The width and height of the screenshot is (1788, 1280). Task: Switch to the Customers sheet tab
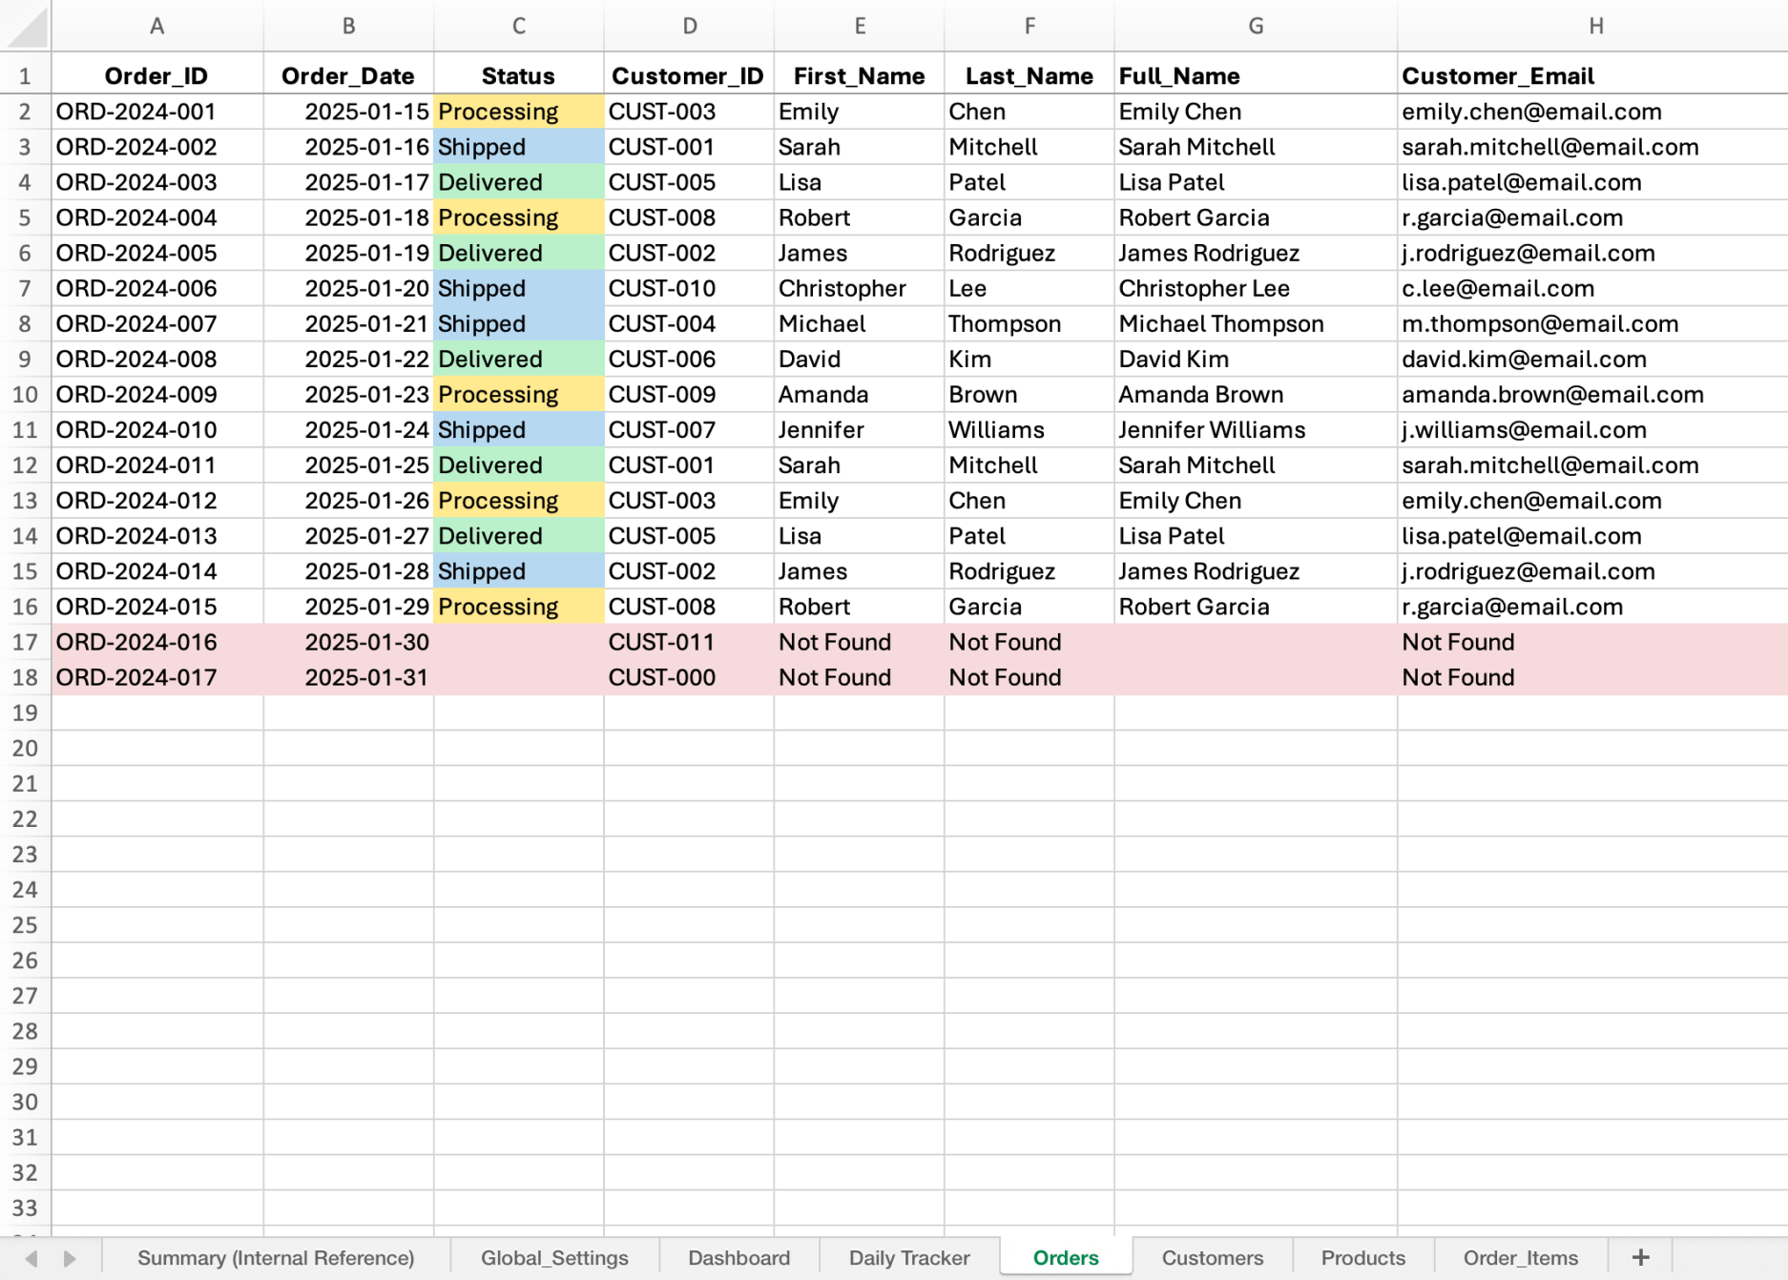(1212, 1258)
